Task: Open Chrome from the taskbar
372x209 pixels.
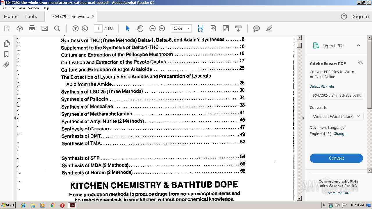Action: [x=52, y=205]
